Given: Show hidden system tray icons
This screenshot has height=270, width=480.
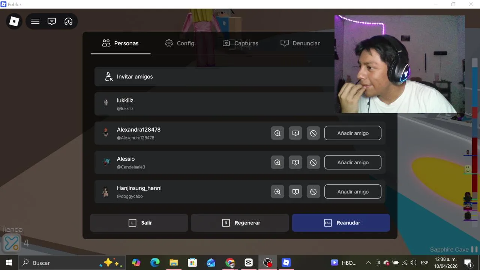Looking at the screenshot, I should click(x=368, y=262).
